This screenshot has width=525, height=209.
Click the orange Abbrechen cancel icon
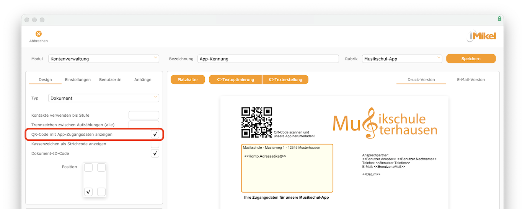tap(39, 34)
